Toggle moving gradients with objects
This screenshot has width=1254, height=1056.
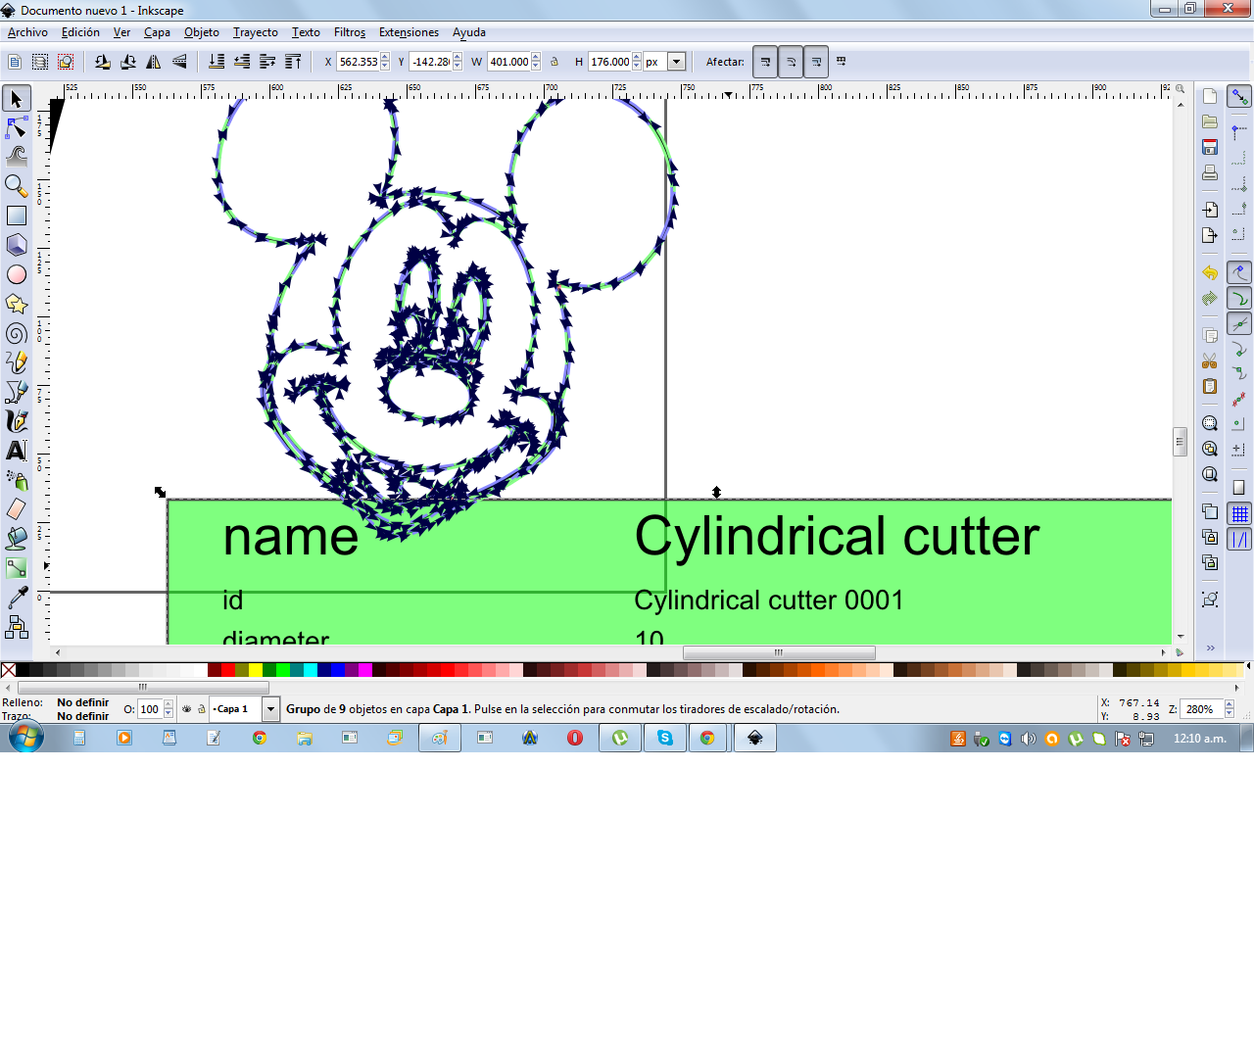coord(816,62)
